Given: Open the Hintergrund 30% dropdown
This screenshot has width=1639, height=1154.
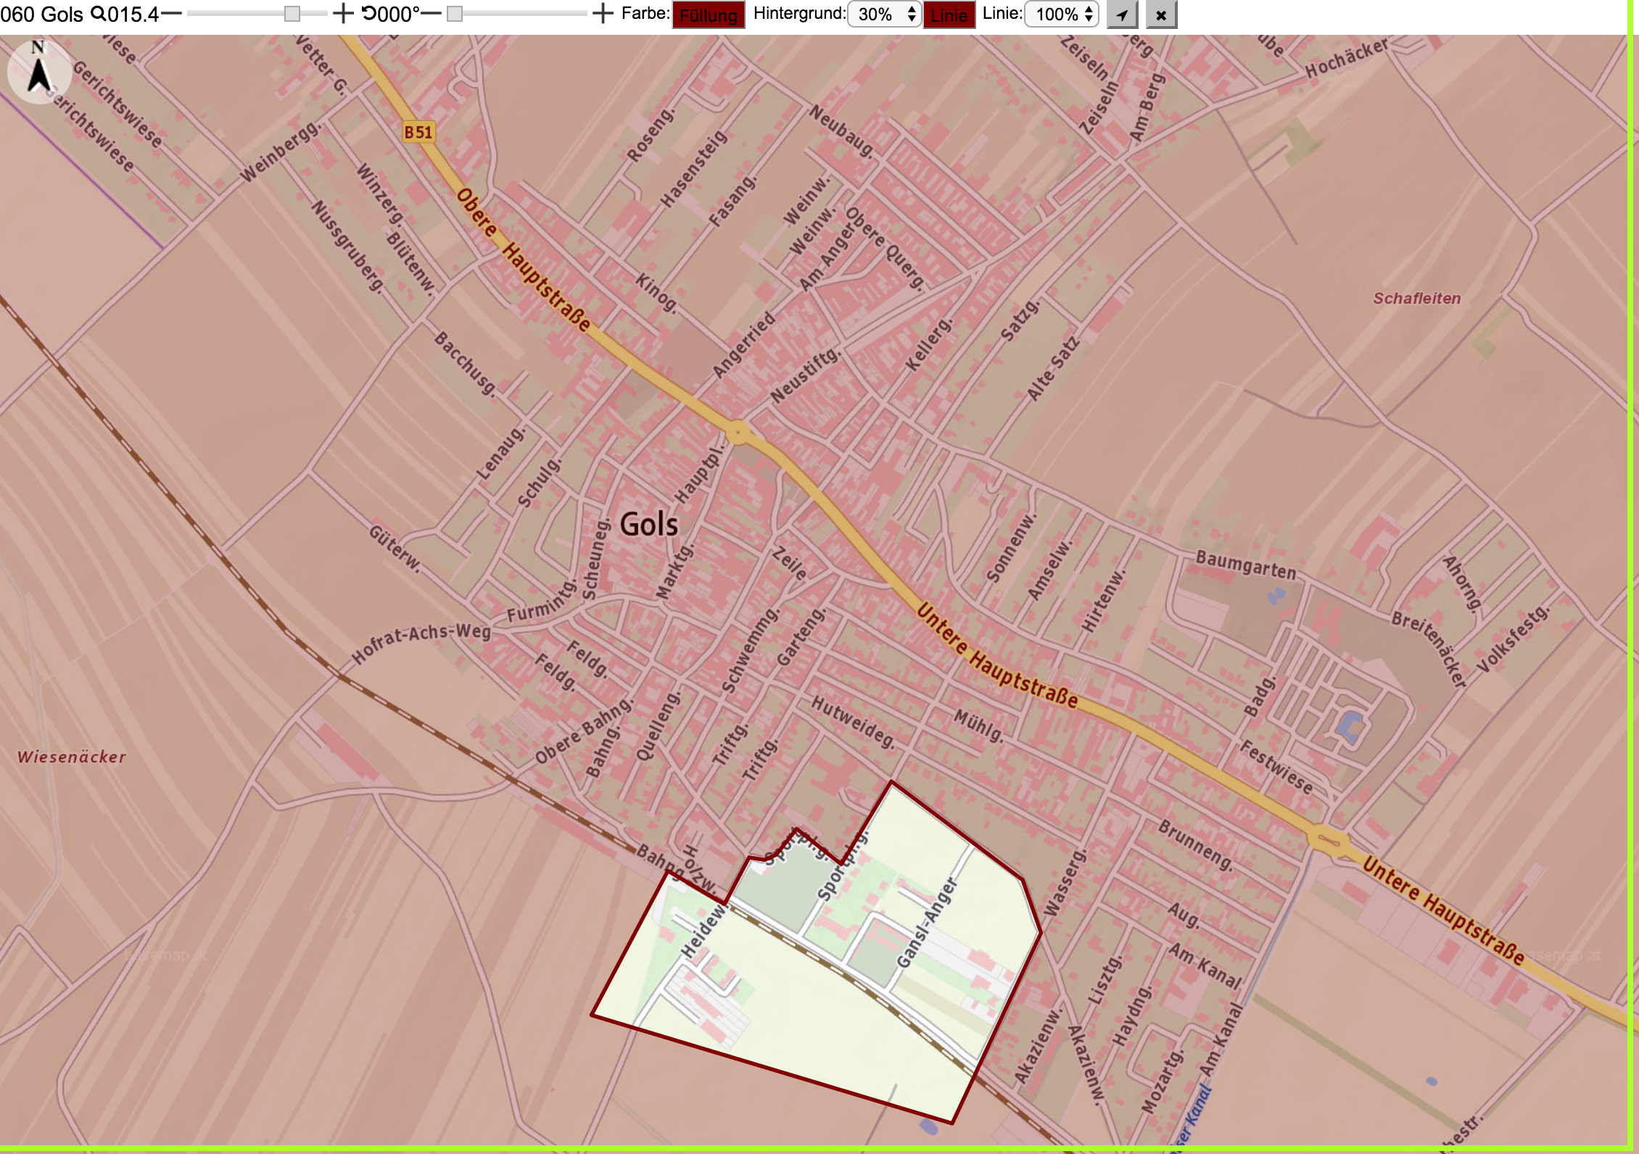Looking at the screenshot, I should click(884, 14).
